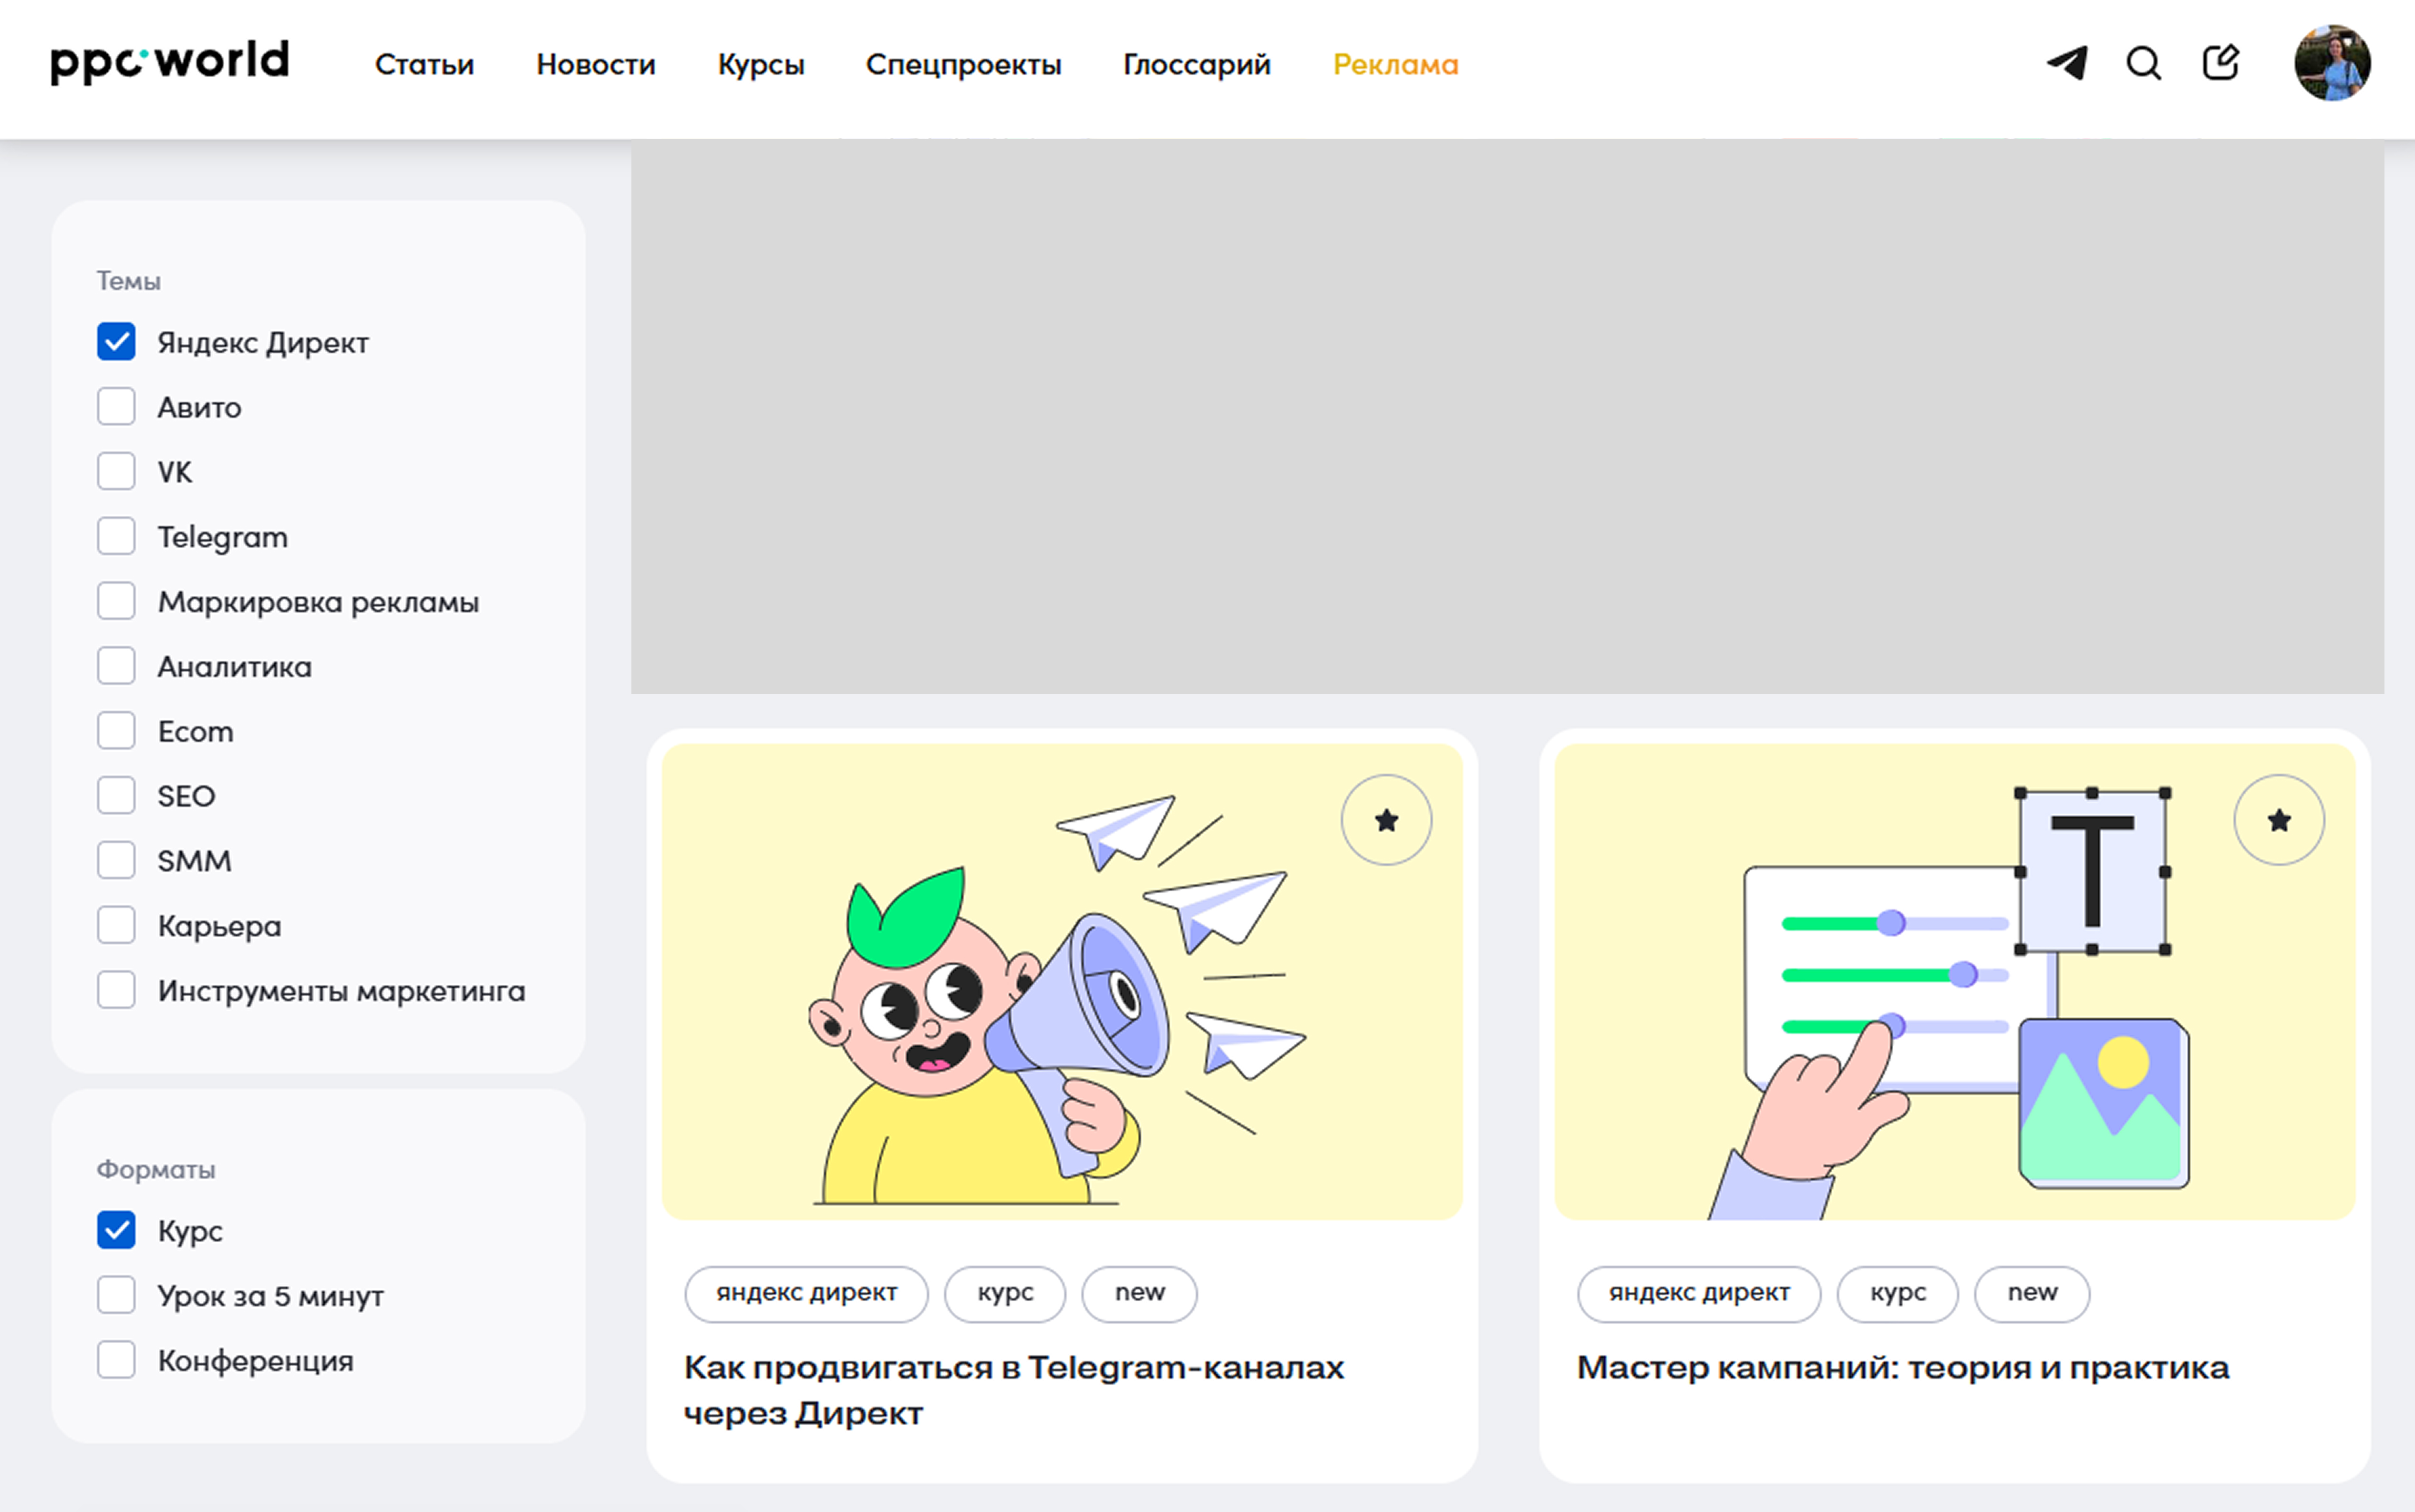This screenshot has width=2415, height=1512.
Task: Go to ppc.world logo homepage
Action: pos(170,62)
